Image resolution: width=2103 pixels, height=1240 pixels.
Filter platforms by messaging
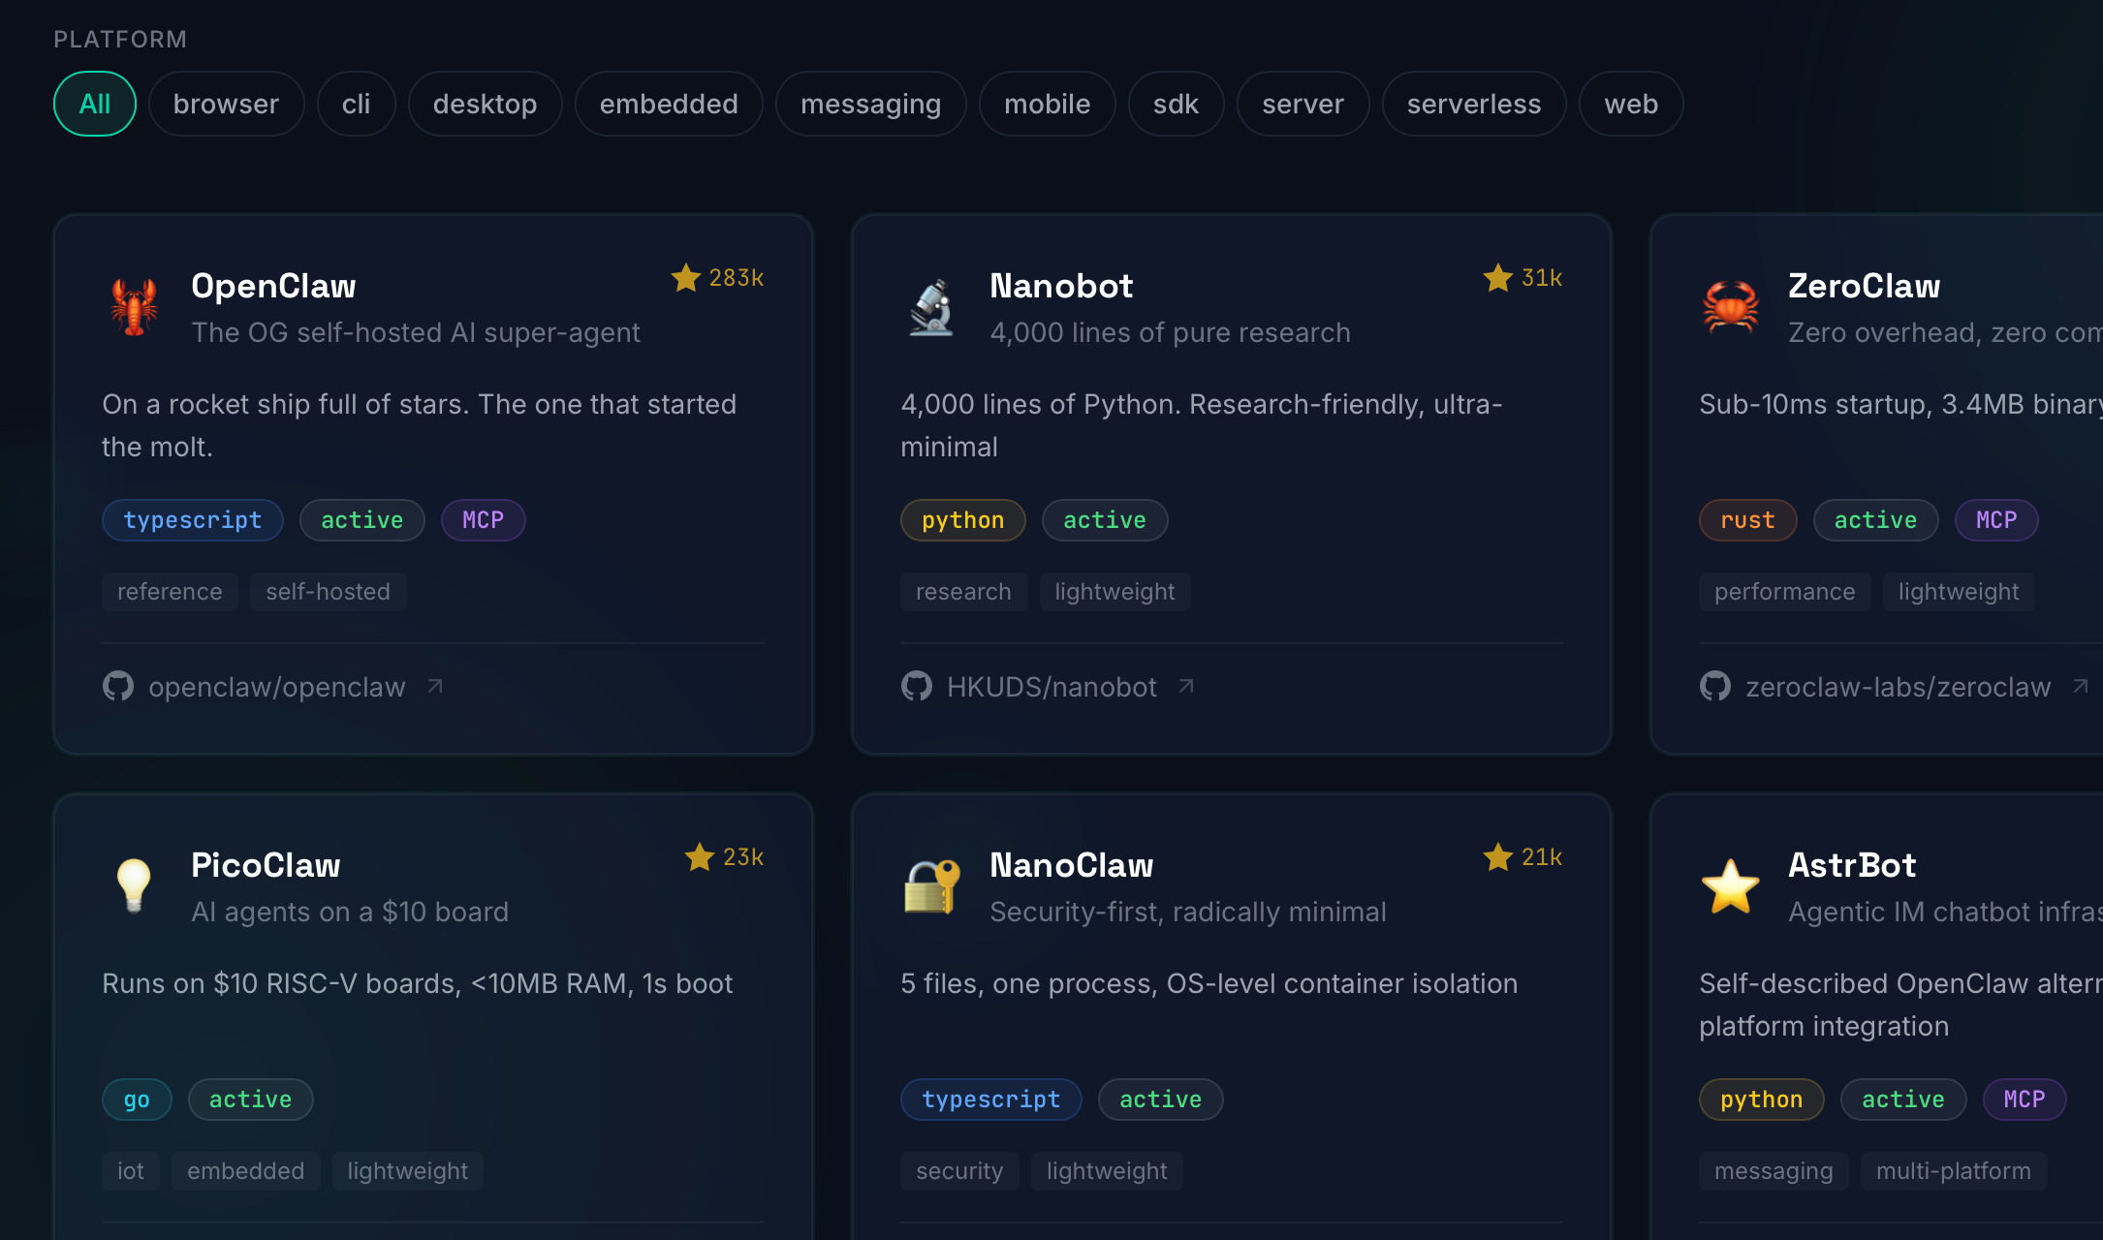870,104
